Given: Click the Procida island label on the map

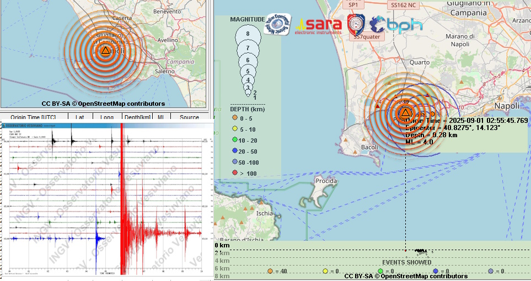Looking at the screenshot, I should [326, 181].
